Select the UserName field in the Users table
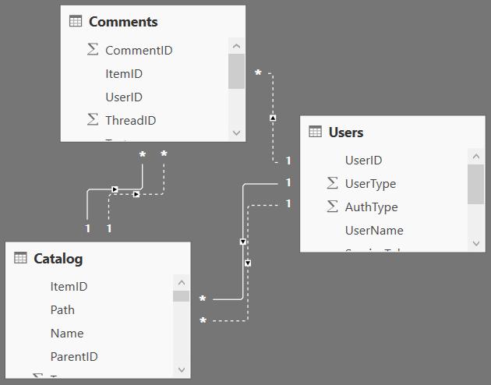 click(374, 231)
